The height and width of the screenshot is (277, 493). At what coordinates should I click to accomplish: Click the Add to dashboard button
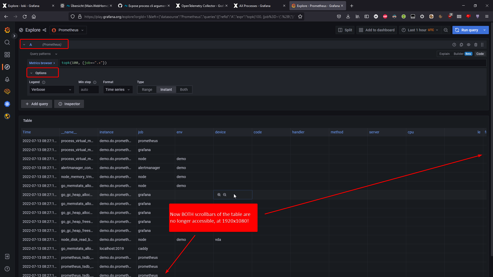pyautogui.click(x=376, y=30)
